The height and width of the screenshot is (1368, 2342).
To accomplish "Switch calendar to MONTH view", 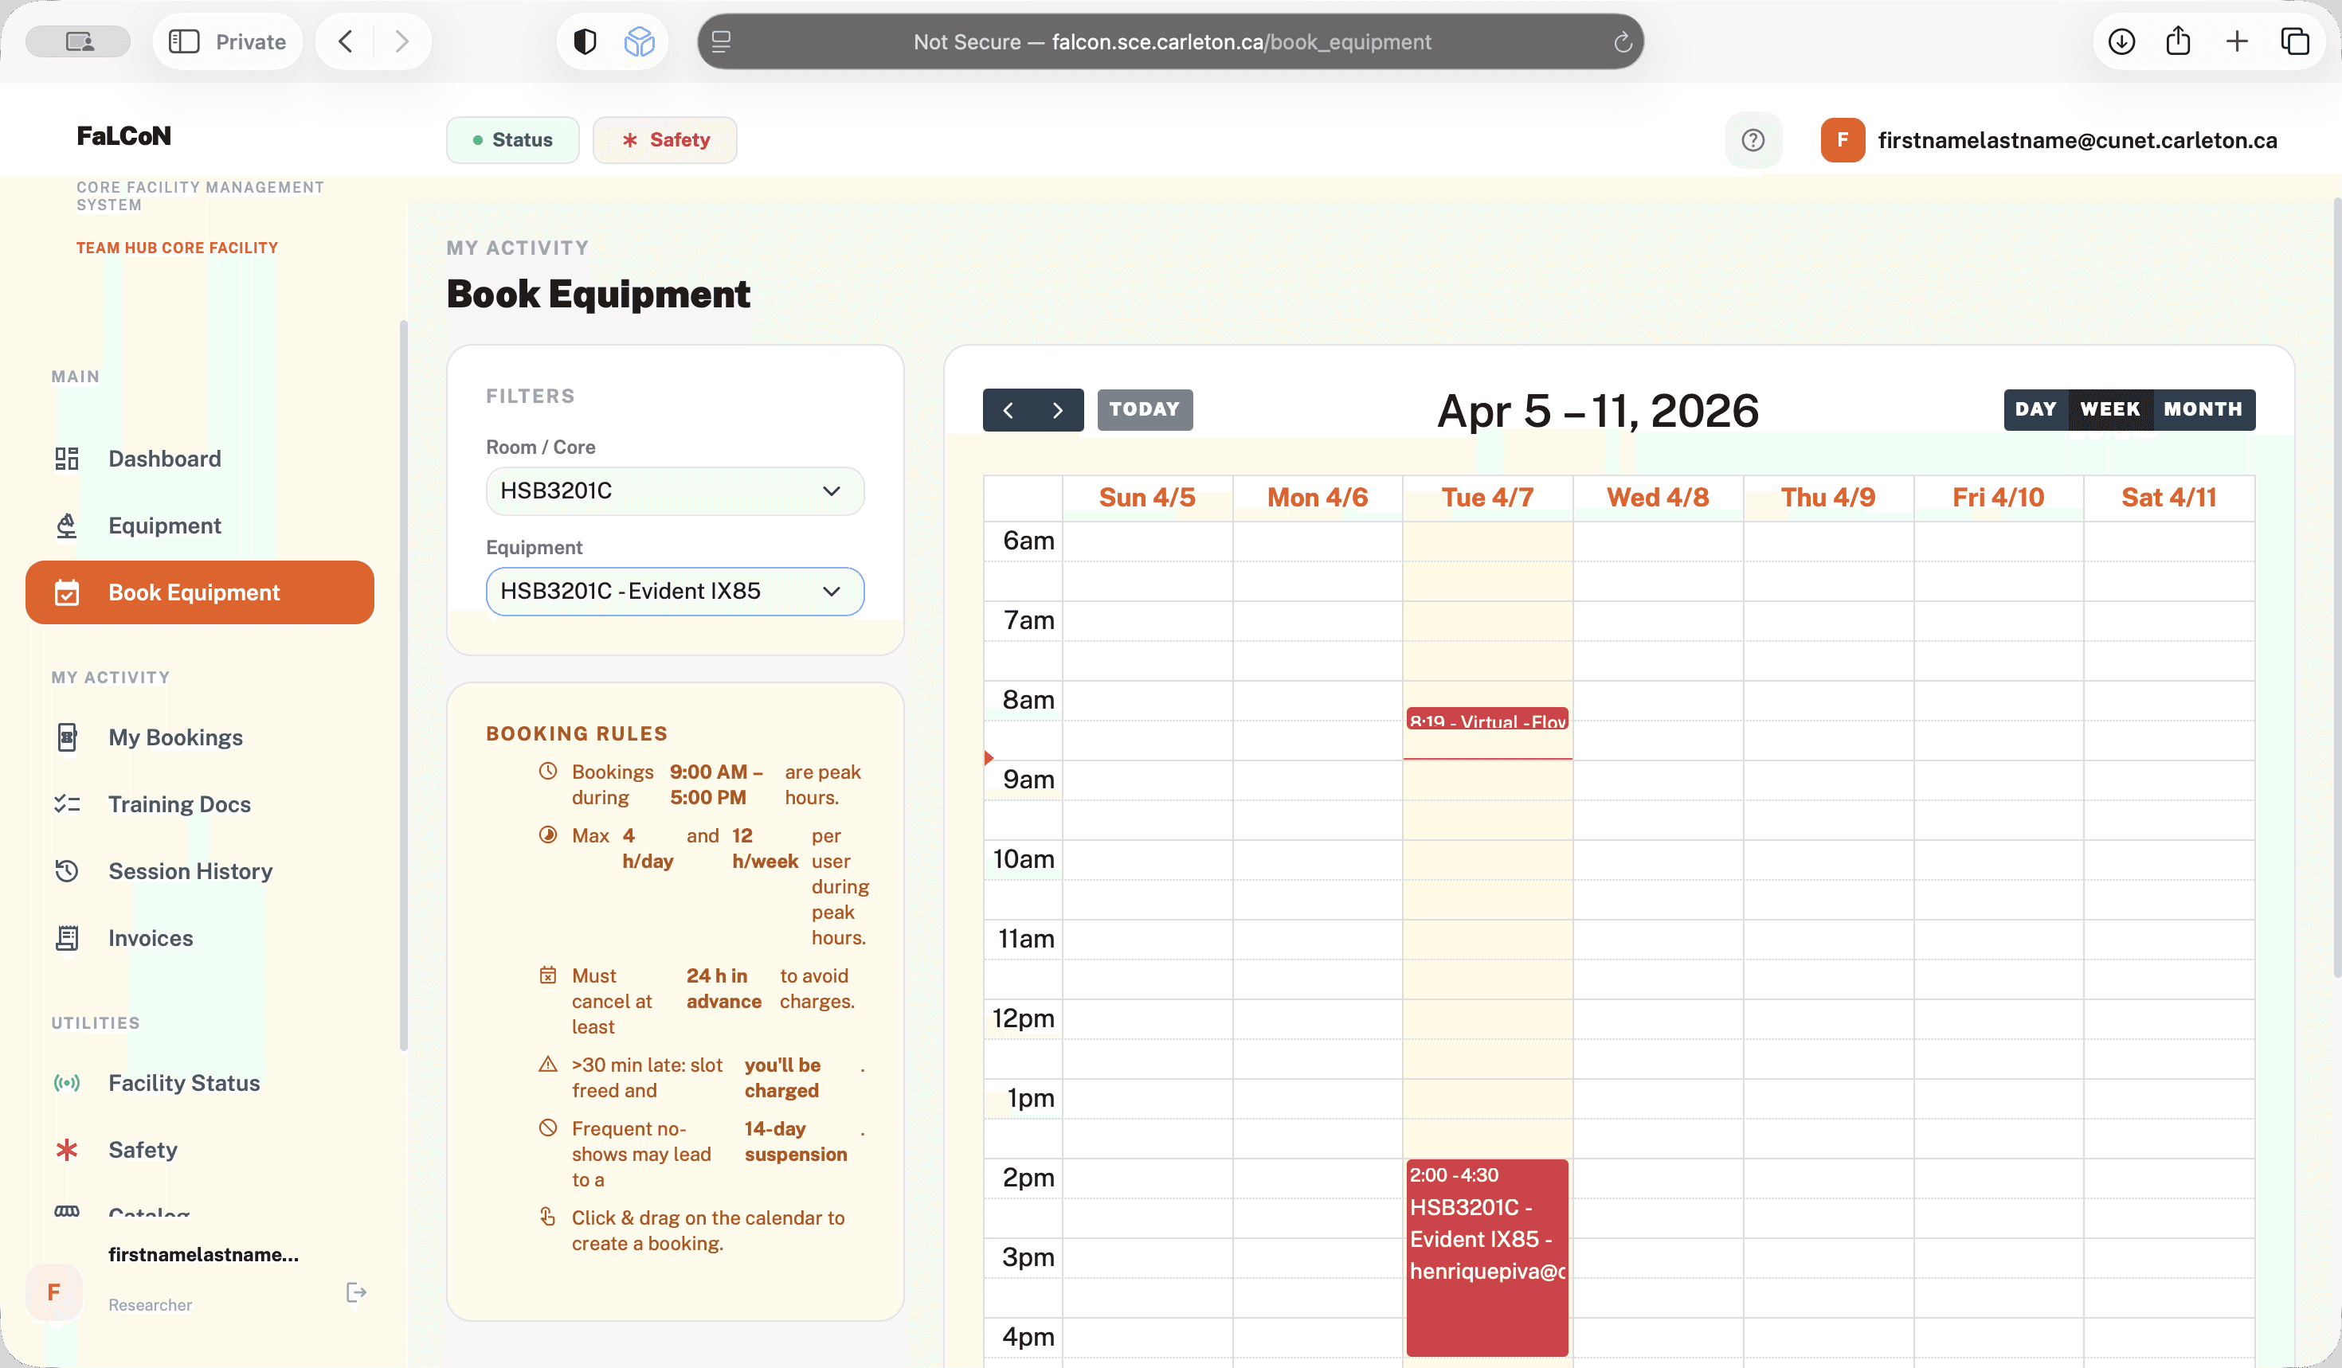I will [2203, 408].
